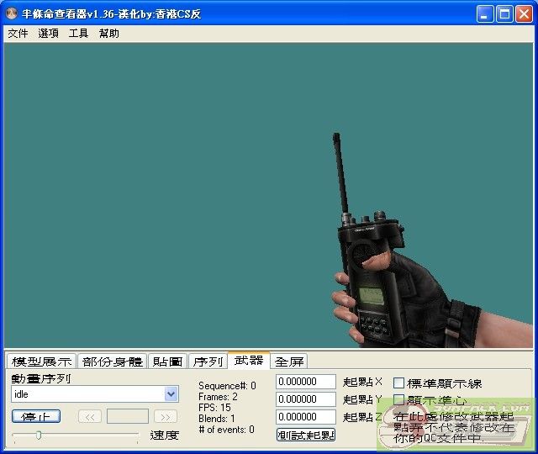Open the 工具 menu
The height and width of the screenshot is (454, 538).
(x=78, y=34)
